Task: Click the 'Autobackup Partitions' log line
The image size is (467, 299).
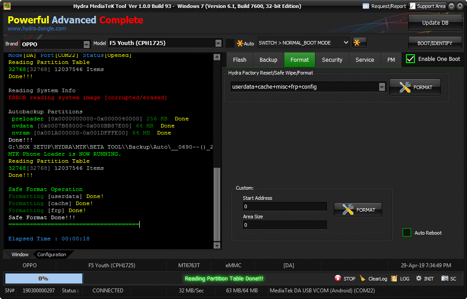Action: [x=45, y=112]
